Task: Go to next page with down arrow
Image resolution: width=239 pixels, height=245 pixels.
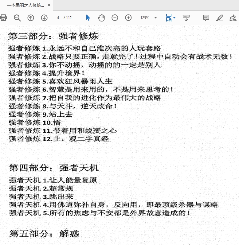Action: 44,18
